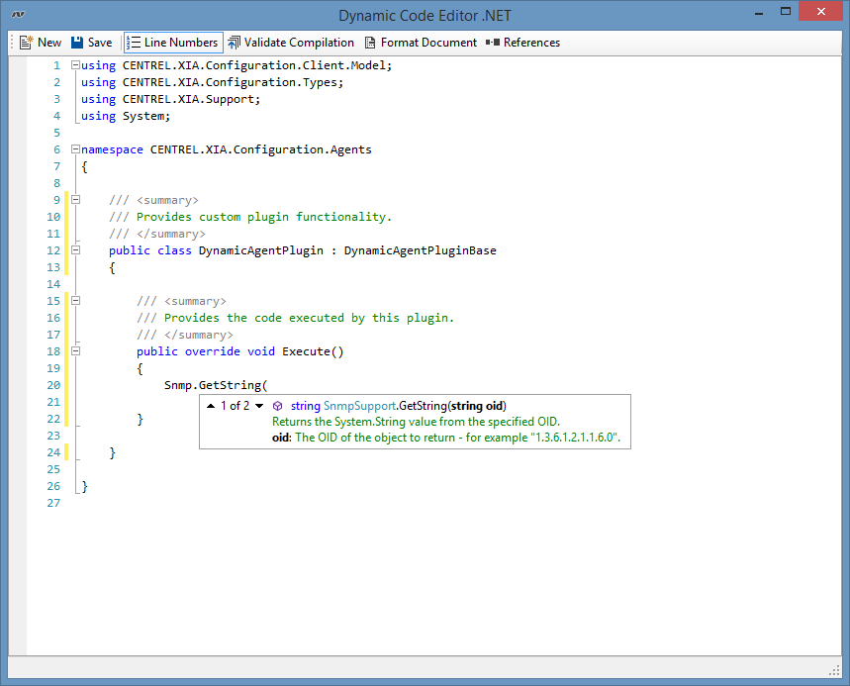
Task: Collapse the Execute method at line 18
Action: (x=76, y=350)
